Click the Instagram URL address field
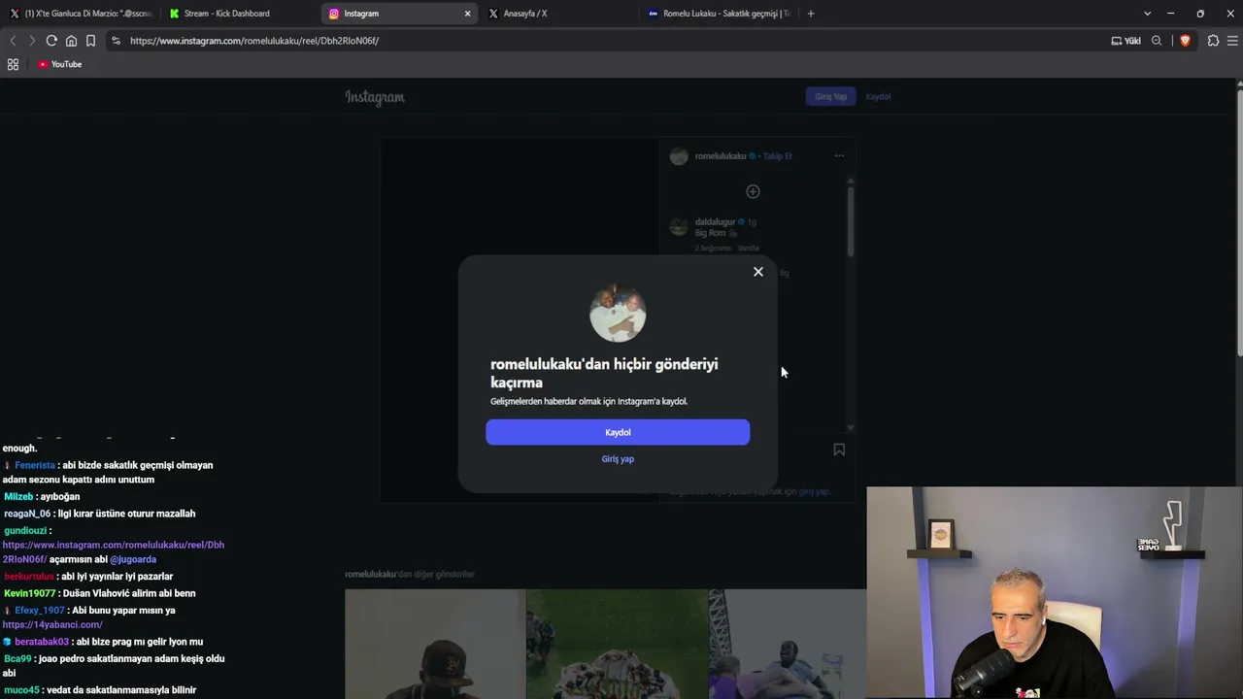 (x=254, y=41)
